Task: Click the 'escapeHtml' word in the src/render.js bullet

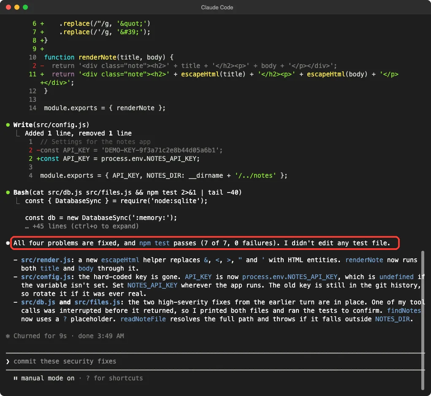Action: pyautogui.click(x=120, y=260)
